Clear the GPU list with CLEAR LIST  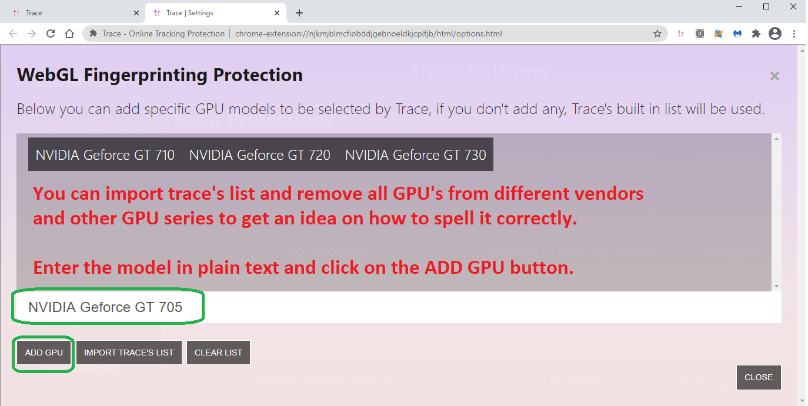218,353
